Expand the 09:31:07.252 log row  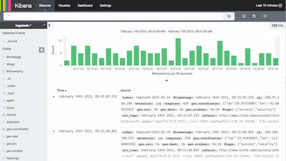53,97
